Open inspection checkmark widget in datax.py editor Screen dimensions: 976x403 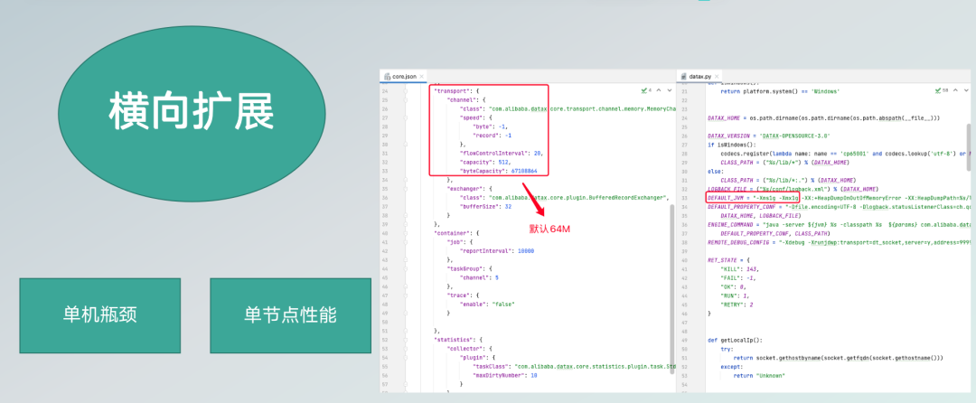941,90
